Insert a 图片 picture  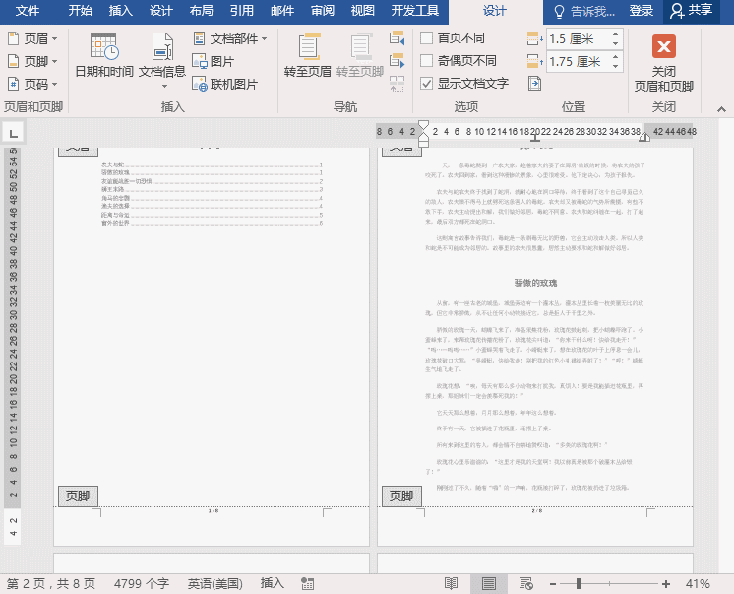coord(213,61)
